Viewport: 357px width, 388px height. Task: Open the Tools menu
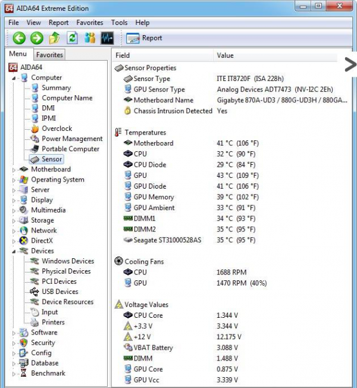tap(119, 23)
